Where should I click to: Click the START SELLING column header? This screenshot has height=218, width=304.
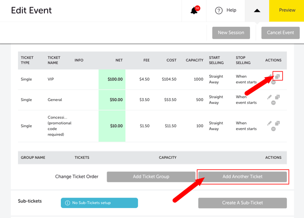tap(216, 60)
